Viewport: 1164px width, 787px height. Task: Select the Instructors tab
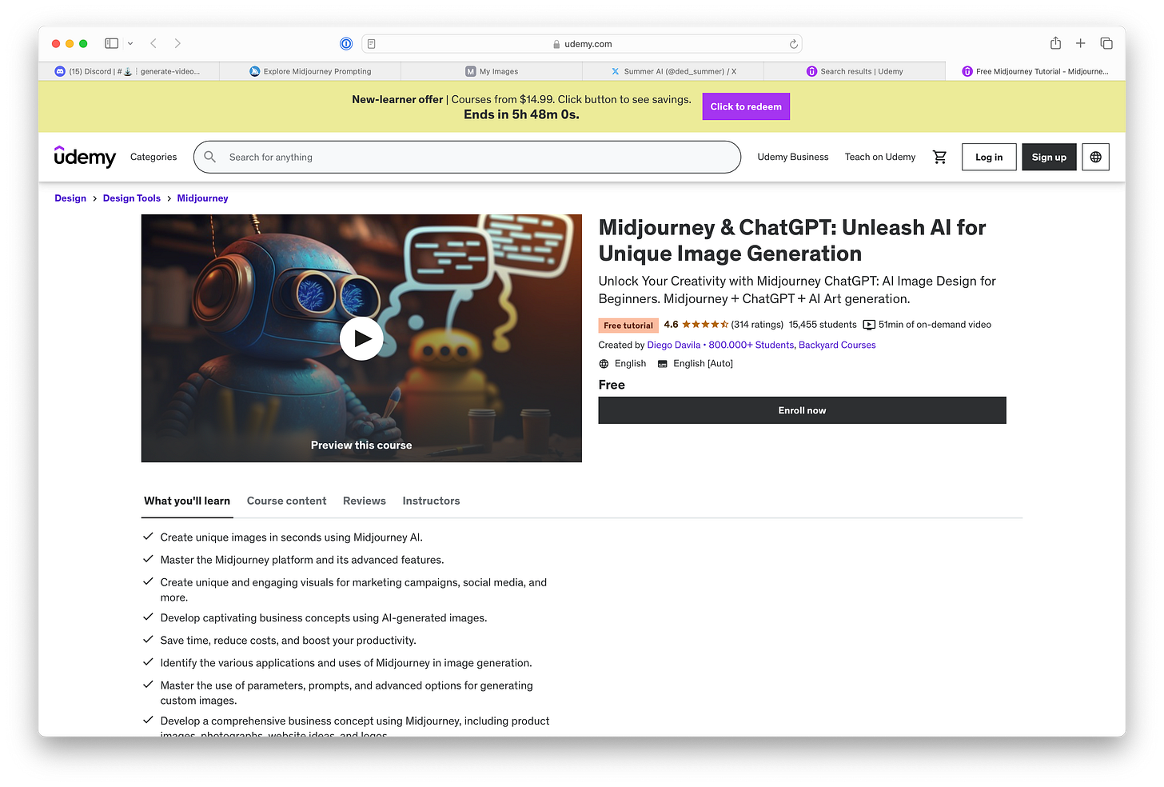pos(431,501)
